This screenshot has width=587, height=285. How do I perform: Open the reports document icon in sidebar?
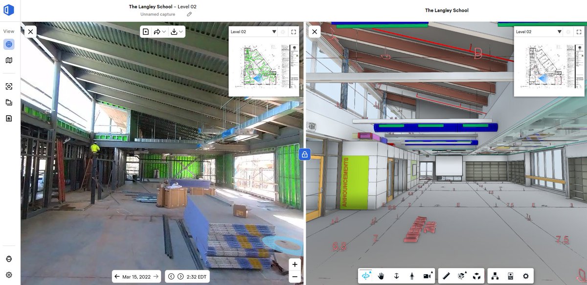pyautogui.click(x=9, y=119)
